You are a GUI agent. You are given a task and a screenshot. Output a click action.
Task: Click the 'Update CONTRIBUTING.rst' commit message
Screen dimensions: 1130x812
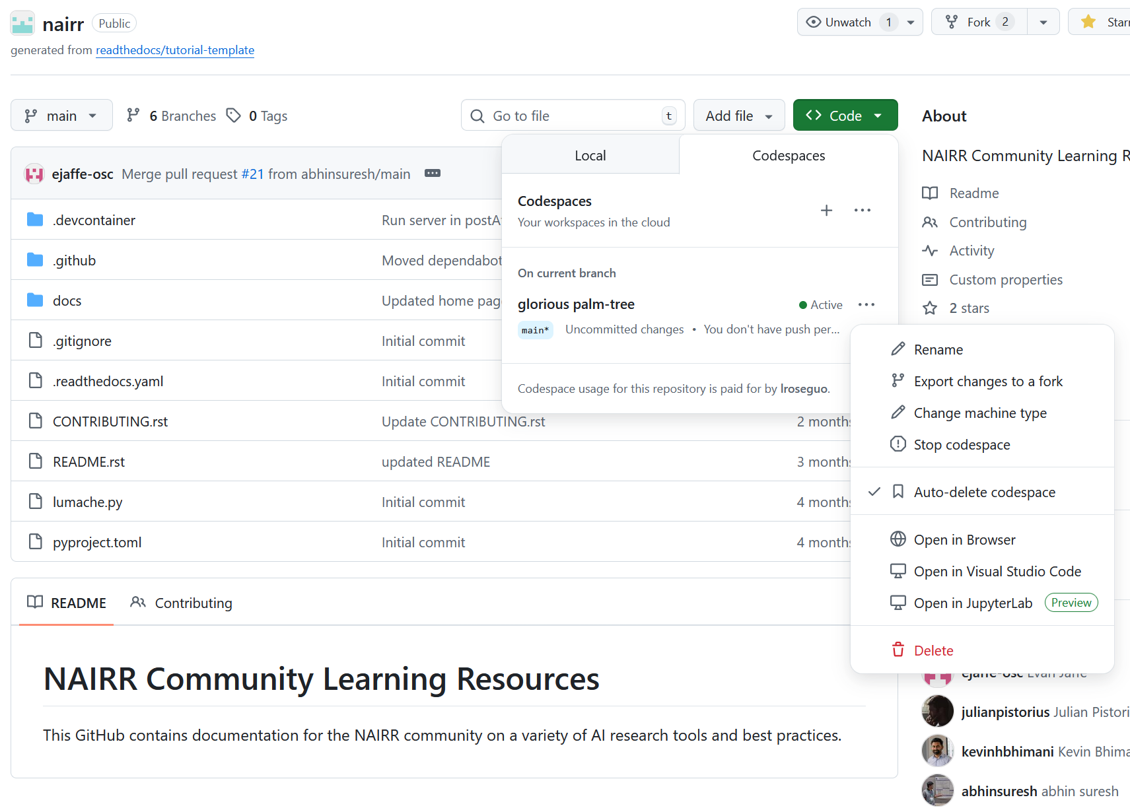tap(464, 422)
